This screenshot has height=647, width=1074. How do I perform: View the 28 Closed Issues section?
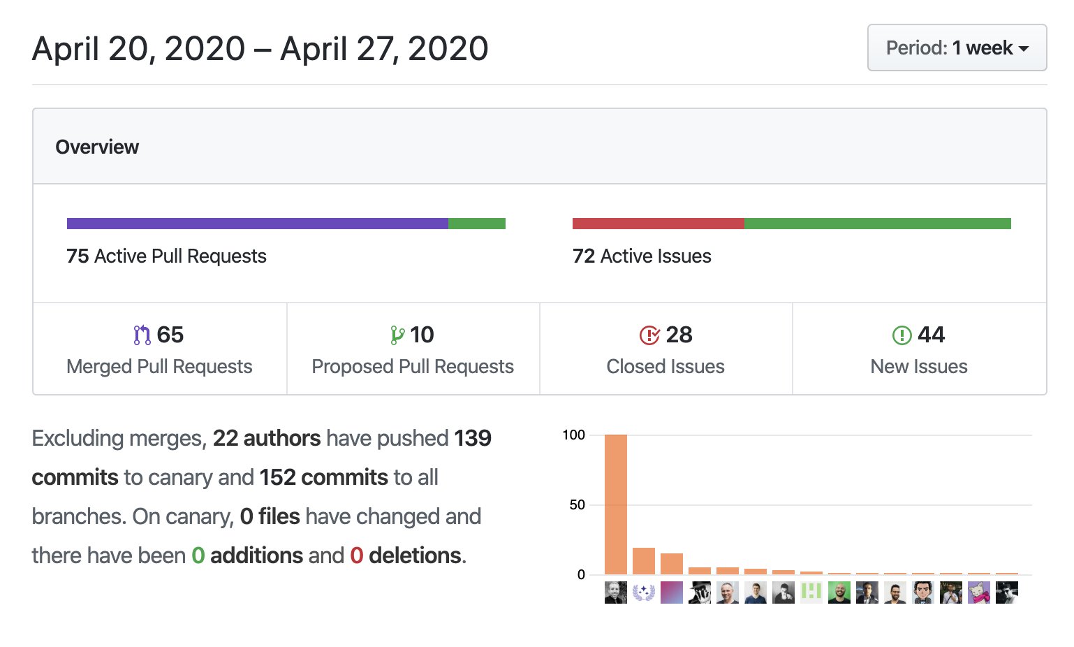point(665,349)
